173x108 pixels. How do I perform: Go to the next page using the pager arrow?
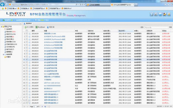click(x=42, y=107)
